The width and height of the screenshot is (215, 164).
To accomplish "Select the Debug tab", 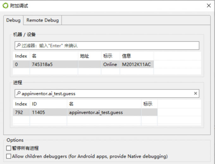I will [13, 20].
